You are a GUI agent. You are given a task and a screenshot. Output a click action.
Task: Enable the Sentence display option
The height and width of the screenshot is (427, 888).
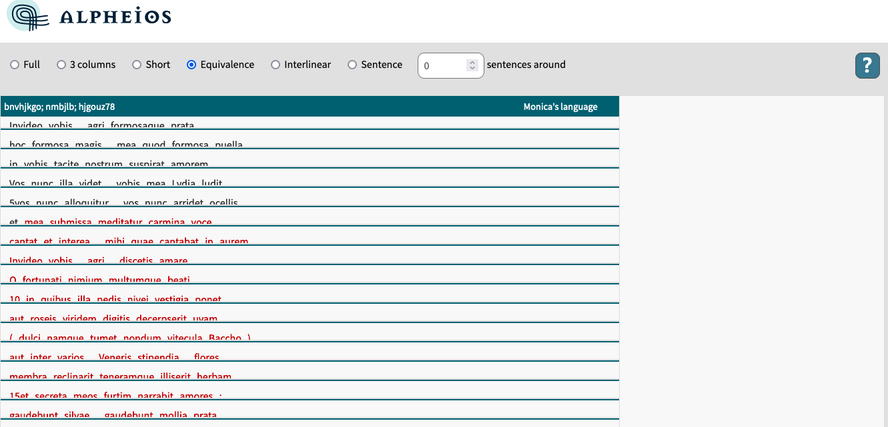tap(352, 65)
